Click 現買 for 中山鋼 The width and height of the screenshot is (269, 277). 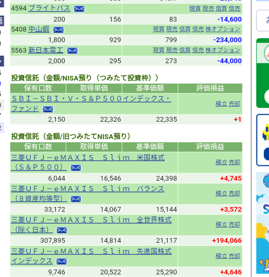[159, 29]
